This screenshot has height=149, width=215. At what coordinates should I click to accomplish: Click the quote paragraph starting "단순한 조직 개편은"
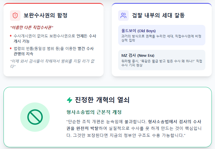click(134, 128)
